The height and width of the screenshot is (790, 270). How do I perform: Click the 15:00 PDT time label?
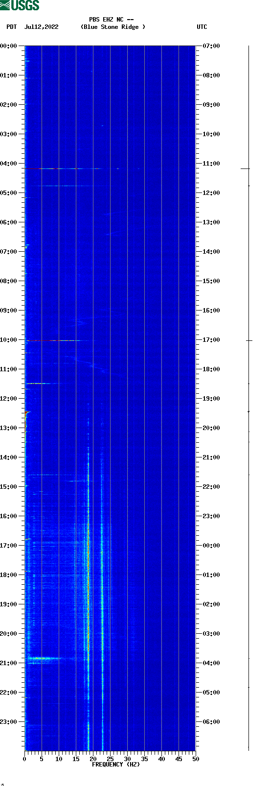[9, 487]
